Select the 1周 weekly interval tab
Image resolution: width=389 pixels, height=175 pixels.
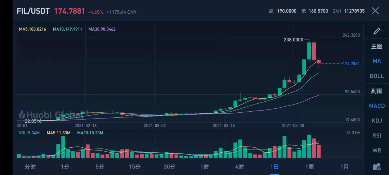tap(309, 167)
